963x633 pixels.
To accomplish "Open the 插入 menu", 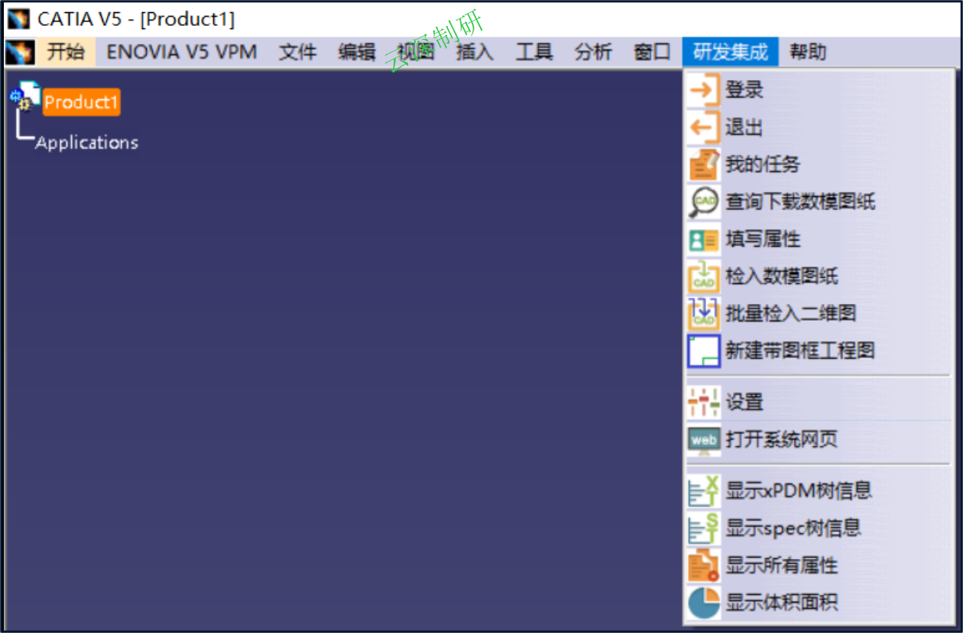I will click(475, 53).
